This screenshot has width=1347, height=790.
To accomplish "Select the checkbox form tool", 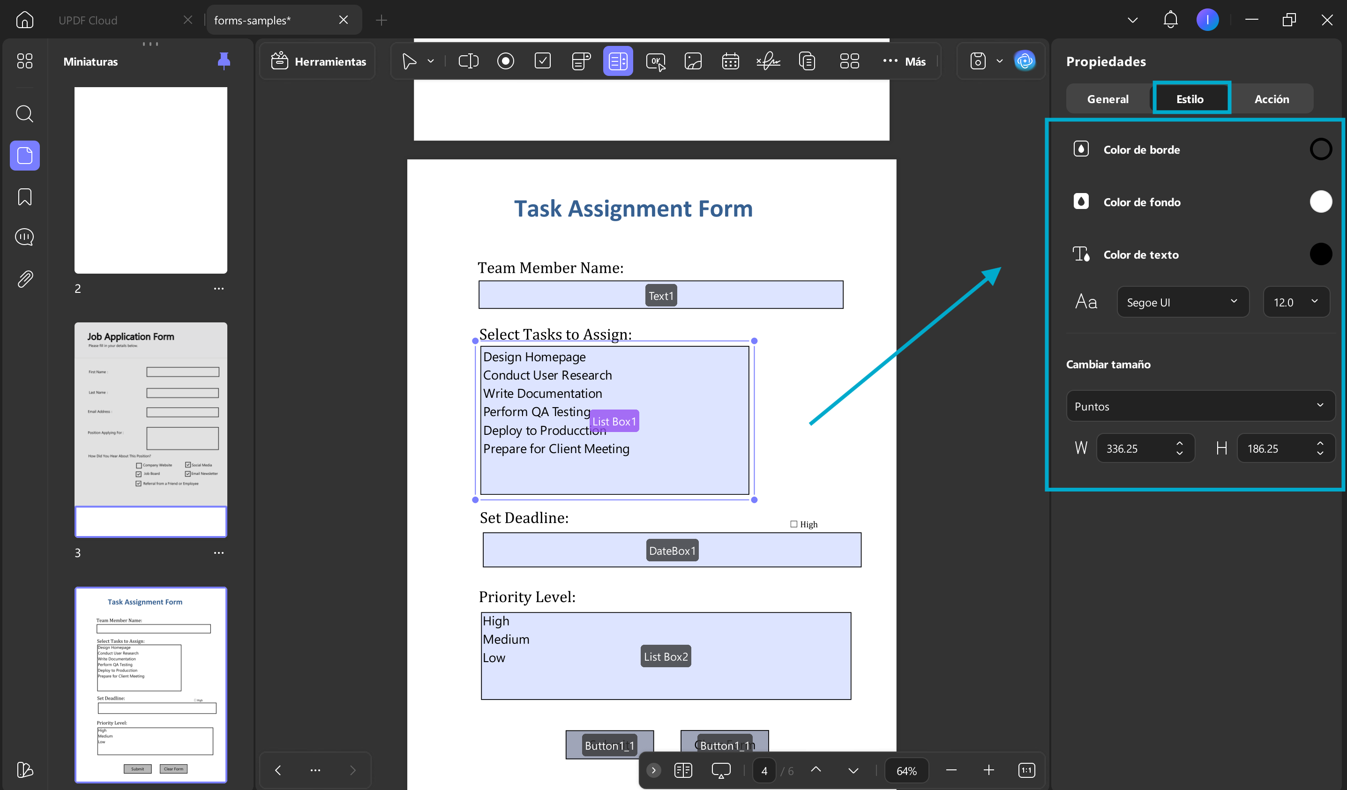I will tap(543, 61).
